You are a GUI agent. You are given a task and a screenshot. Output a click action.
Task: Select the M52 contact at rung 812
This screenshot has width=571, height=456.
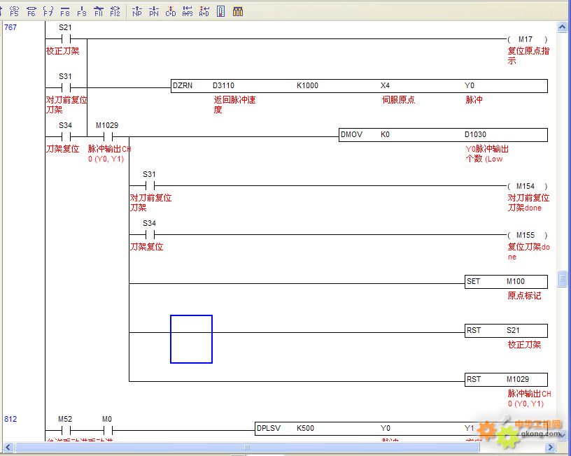tap(66, 431)
